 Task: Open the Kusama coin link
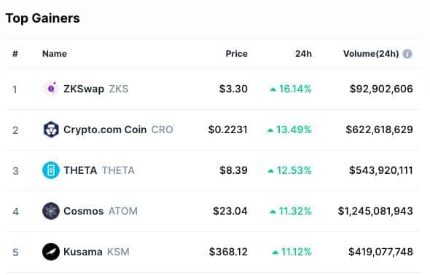[83, 252]
